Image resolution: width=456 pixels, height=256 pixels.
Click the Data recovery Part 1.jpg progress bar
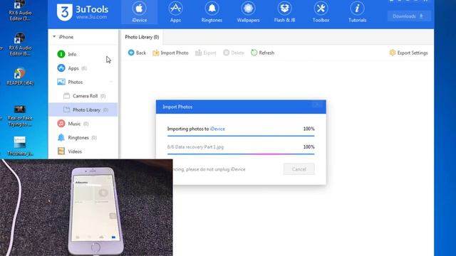tap(241, 154)
